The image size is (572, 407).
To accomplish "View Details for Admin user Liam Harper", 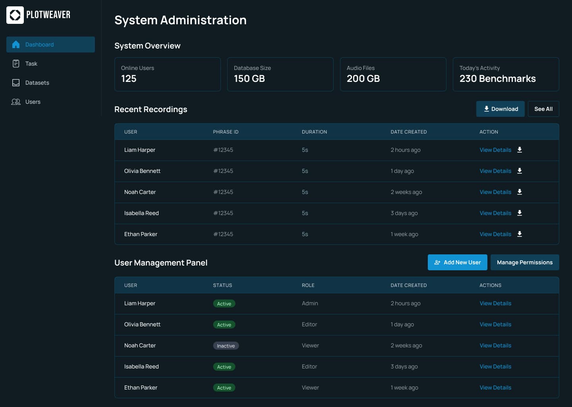I will 495,303.
